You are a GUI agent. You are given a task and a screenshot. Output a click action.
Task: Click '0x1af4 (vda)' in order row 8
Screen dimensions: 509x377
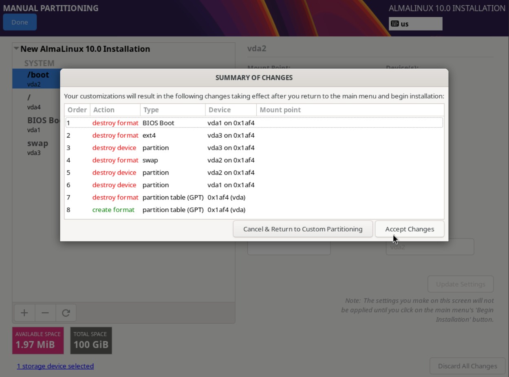227,210
